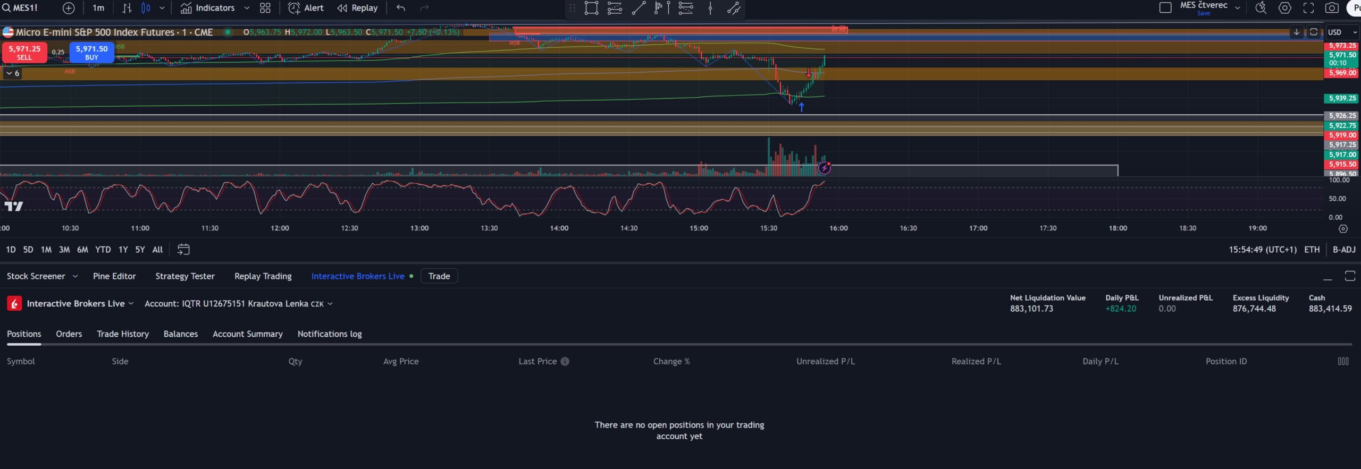Image resolution: width=1361 pixels, height=469 pixels.
Task: Open indicator templates grid icon
Action: click(265, 8)
